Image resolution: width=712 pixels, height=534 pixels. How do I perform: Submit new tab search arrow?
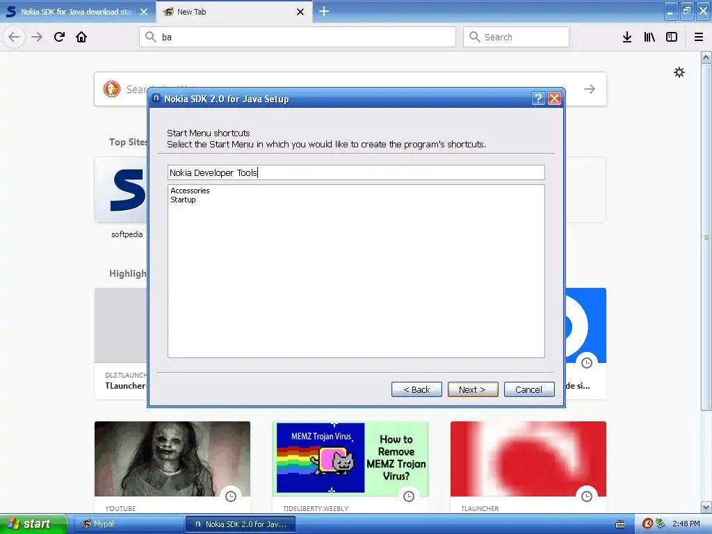[590, 89]
